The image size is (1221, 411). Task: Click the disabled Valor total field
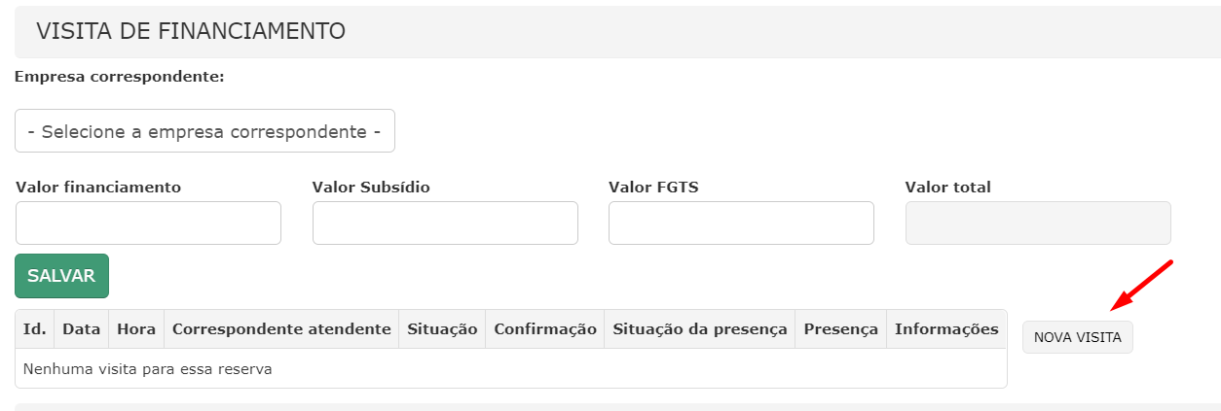point(1038,223)
